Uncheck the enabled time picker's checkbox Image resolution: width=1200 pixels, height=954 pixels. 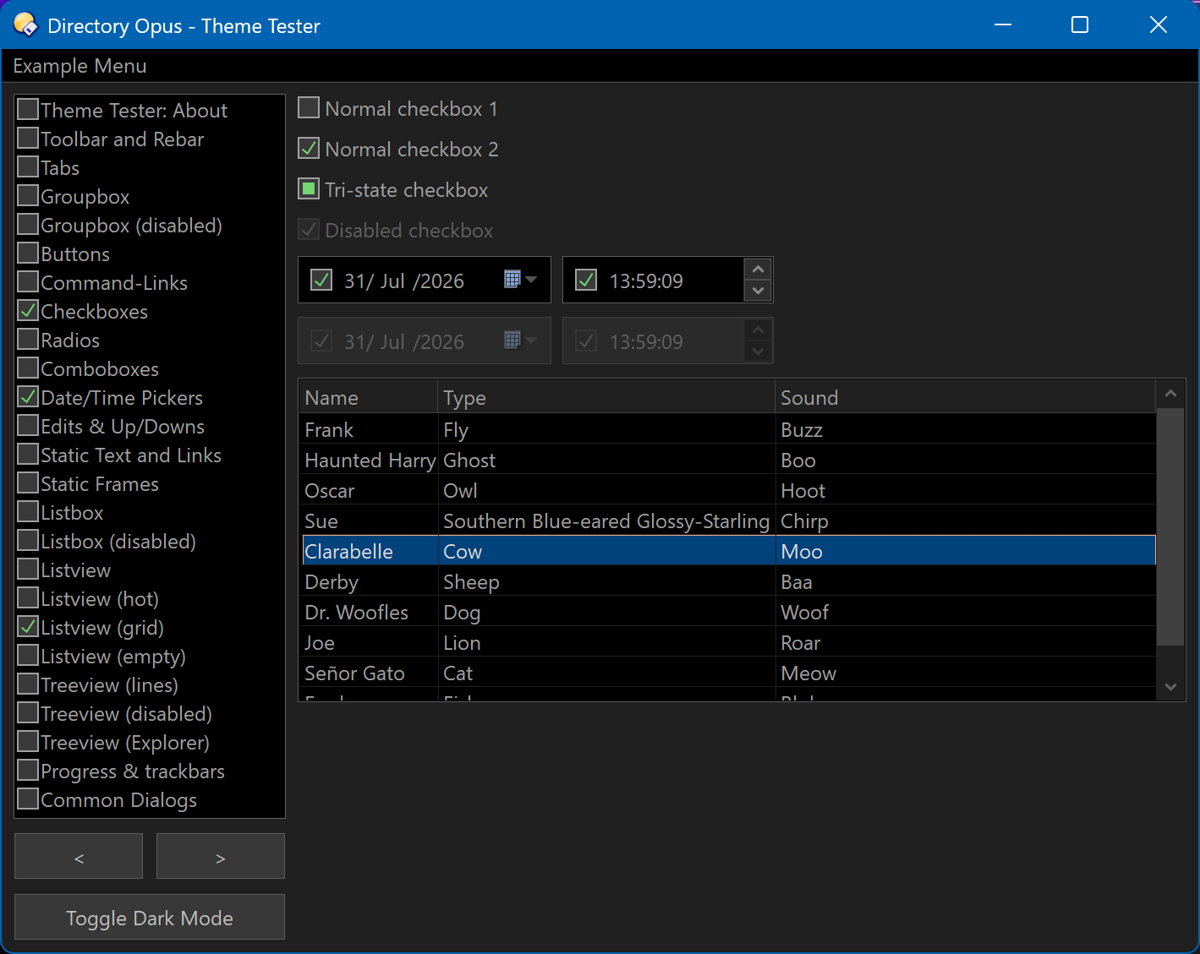click(586, 280)
